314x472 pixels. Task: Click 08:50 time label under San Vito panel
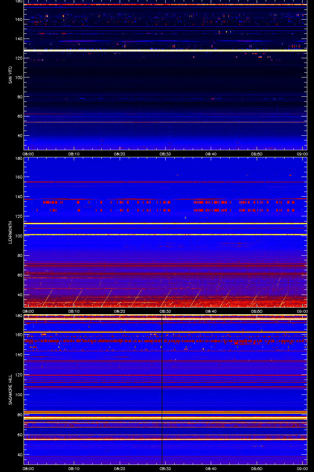257,154
